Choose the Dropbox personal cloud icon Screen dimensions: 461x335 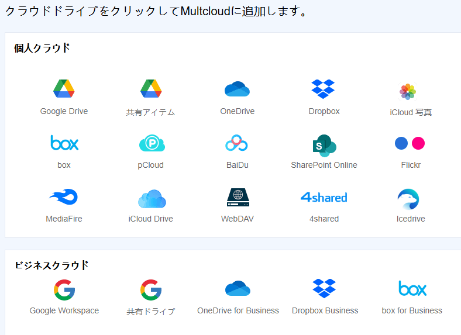point(324,89)
